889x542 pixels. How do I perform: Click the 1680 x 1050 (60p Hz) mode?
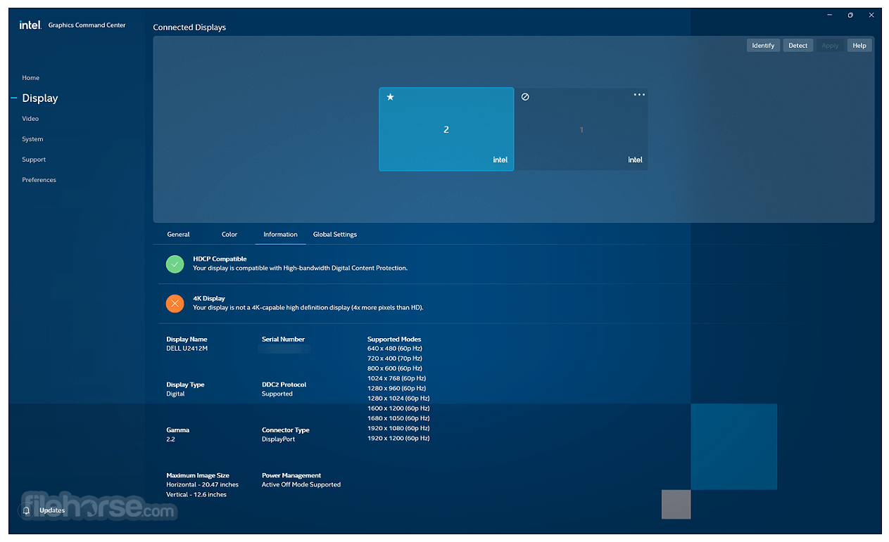(398, 419)
